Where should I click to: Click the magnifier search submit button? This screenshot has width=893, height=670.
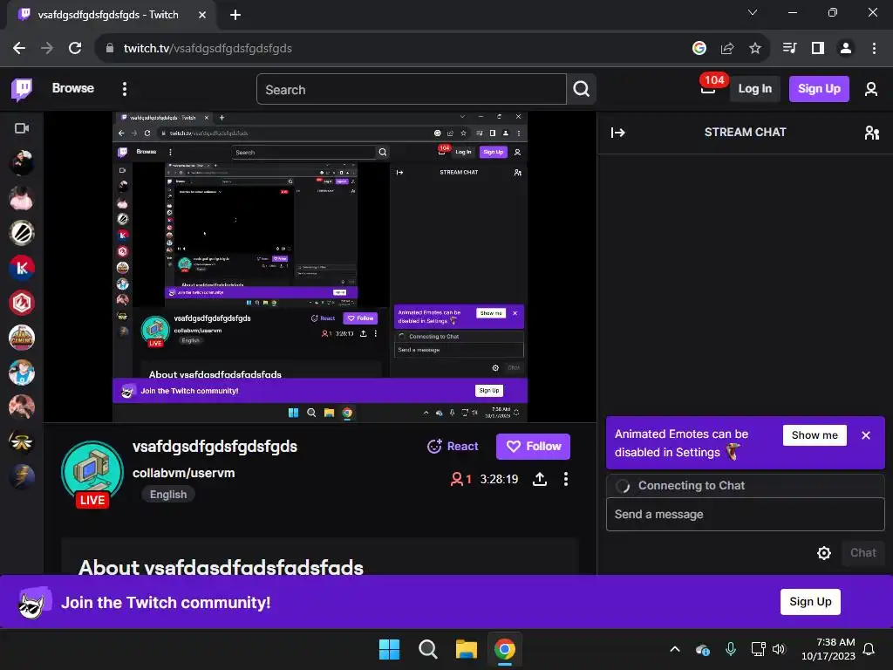[582, 90]
